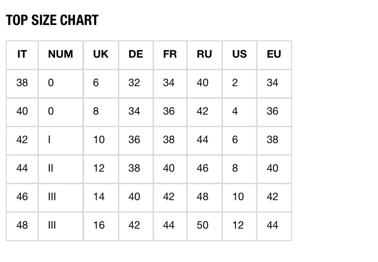Select UK size 10 cell

(x=101, y=141)
